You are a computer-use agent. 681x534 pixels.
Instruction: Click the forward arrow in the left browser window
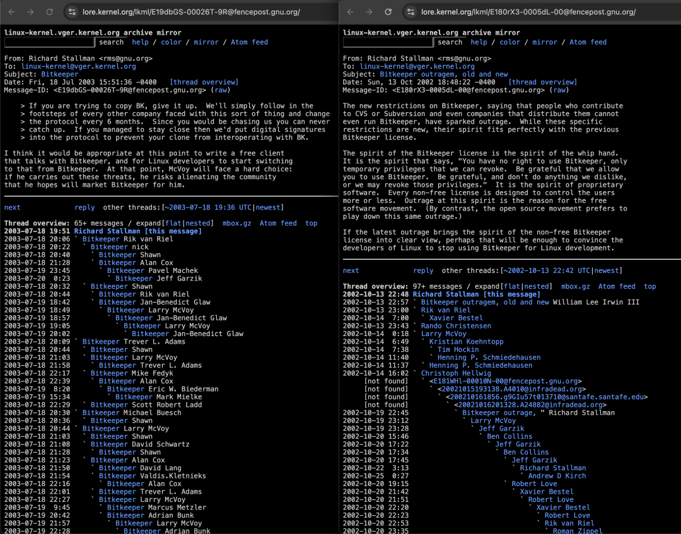[x=30, y=12]
